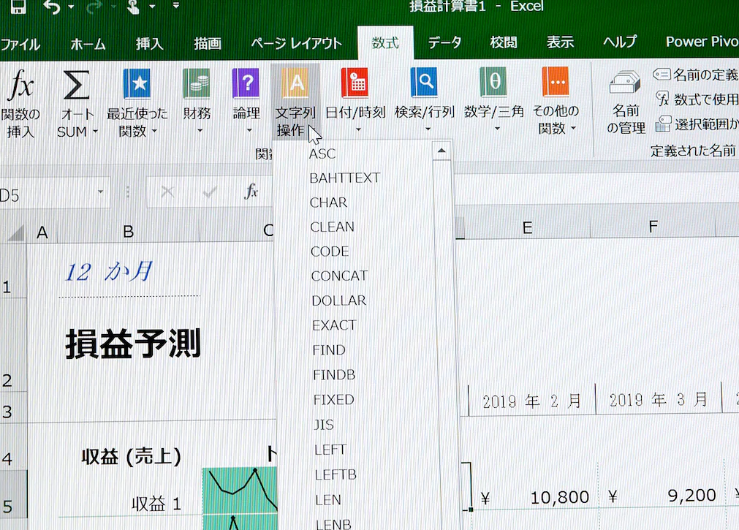Click the save floppy disk icon

(x=16, y=7)
